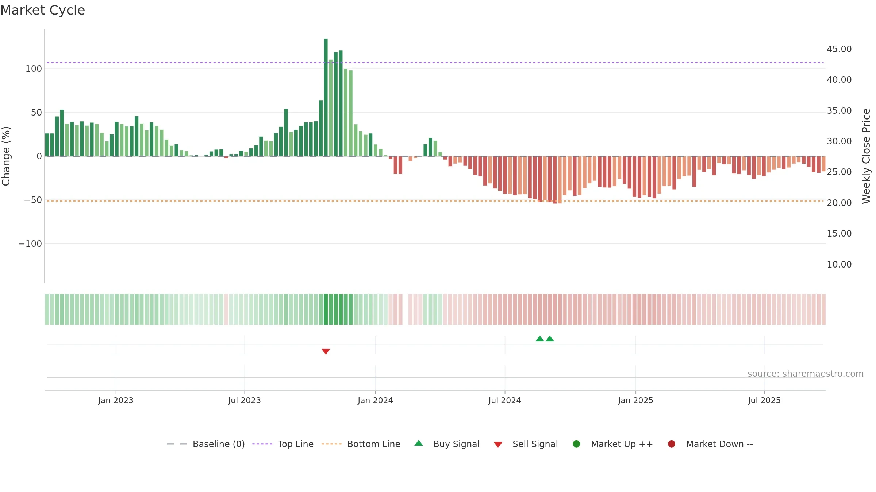Click the Jul 2025 axis label

(x=764, y=400)
